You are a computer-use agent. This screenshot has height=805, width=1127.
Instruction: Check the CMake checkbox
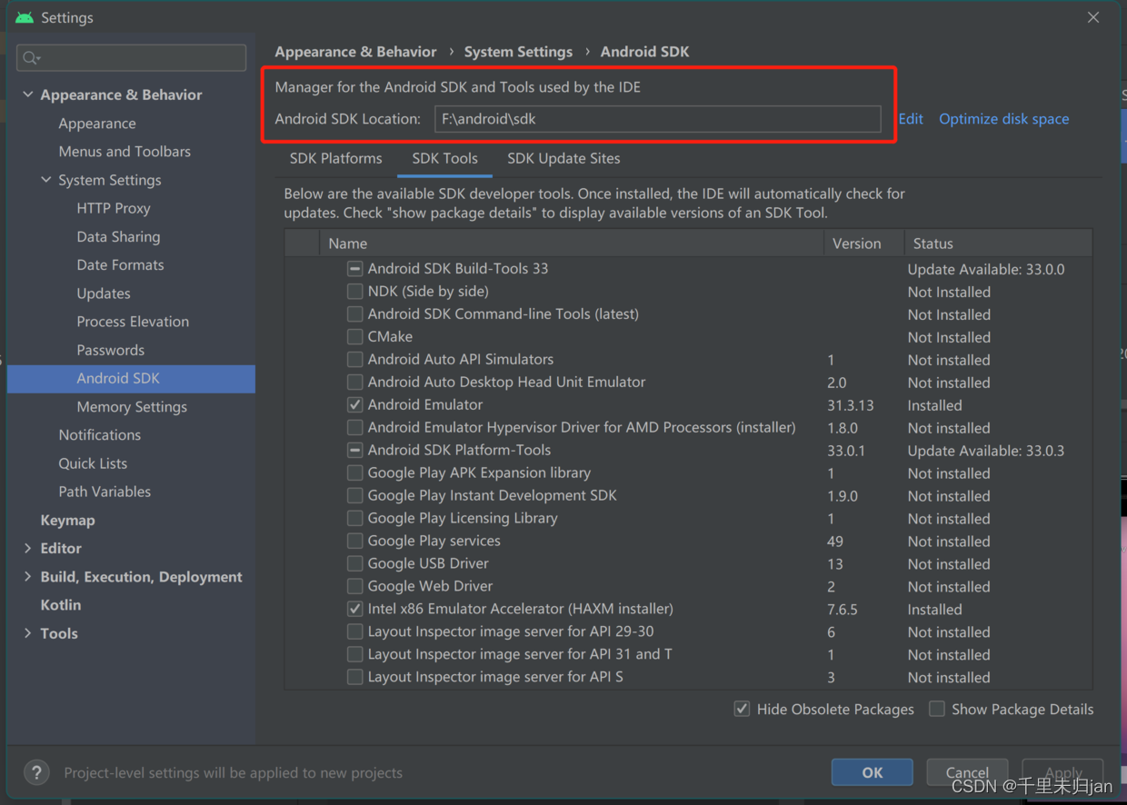point(355,337)
